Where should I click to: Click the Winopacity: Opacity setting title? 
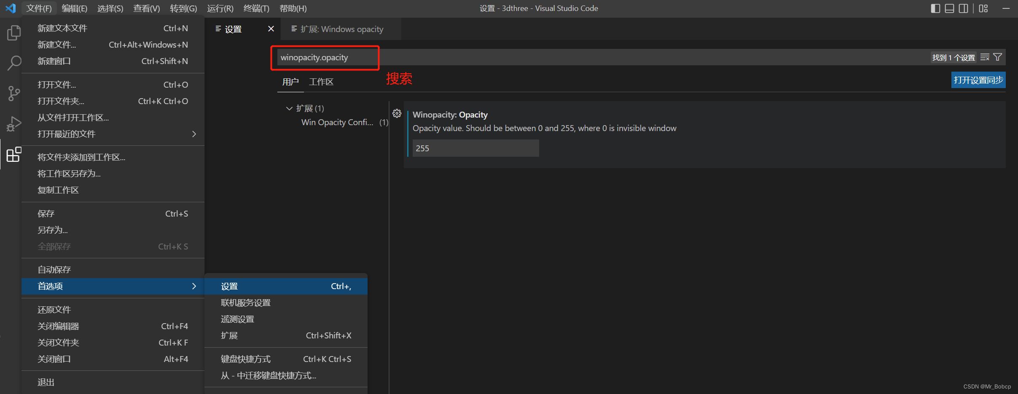(x=450, y=115)
